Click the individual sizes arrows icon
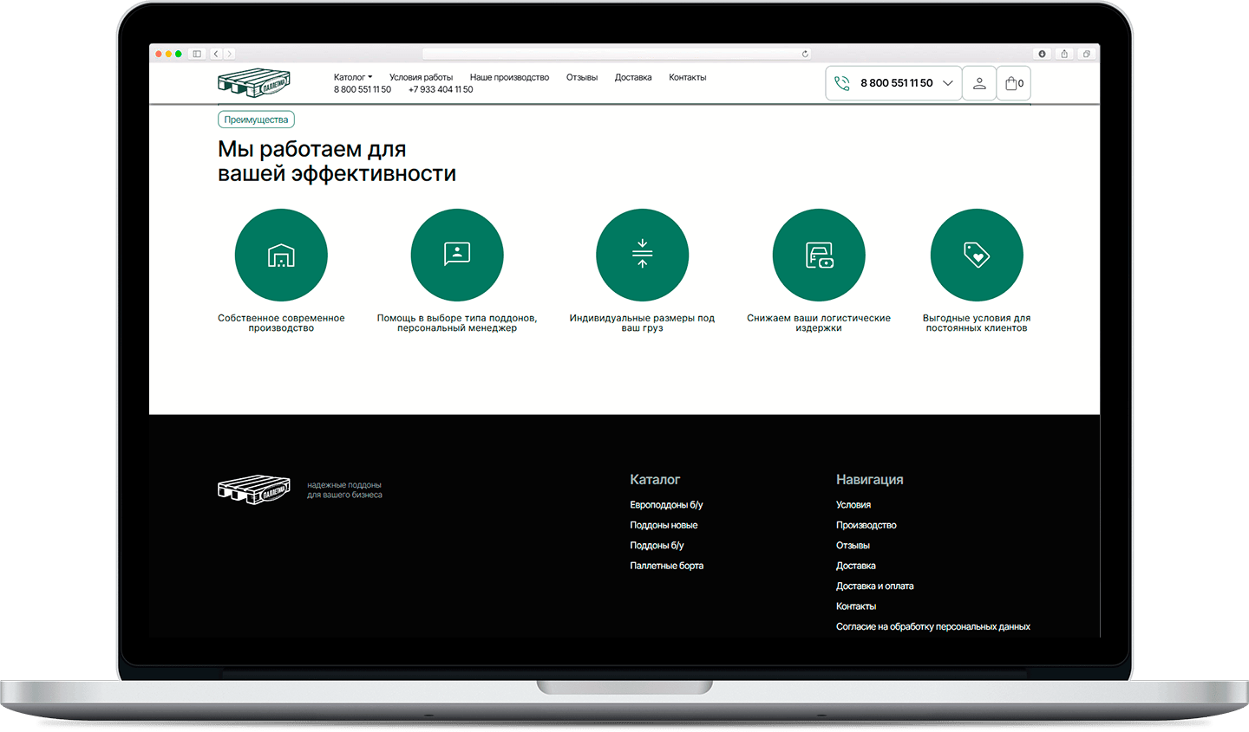 (x=642, y=255)
